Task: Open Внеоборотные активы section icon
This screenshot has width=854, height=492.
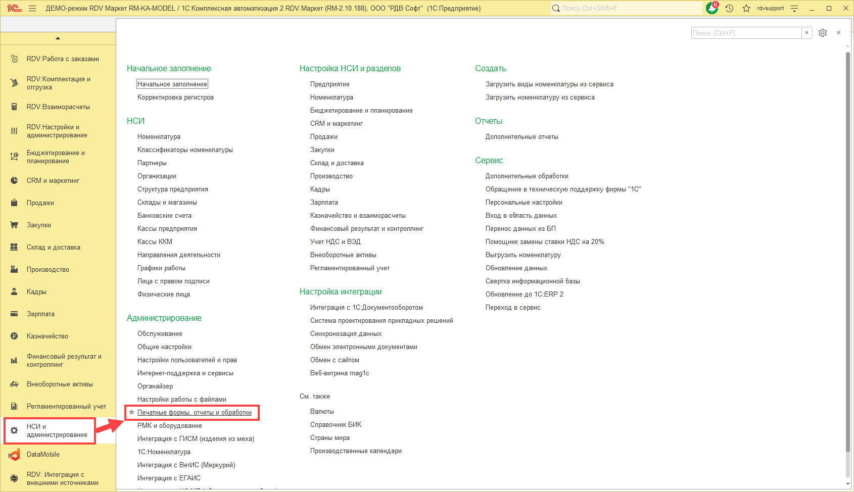Action: pyautogui.click(x=14, y=384)
